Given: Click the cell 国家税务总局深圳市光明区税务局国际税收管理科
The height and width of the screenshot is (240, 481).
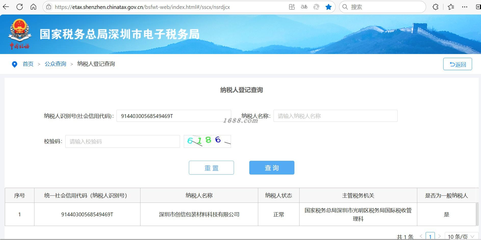Looking at the screenshot, I should click(358, 214).
